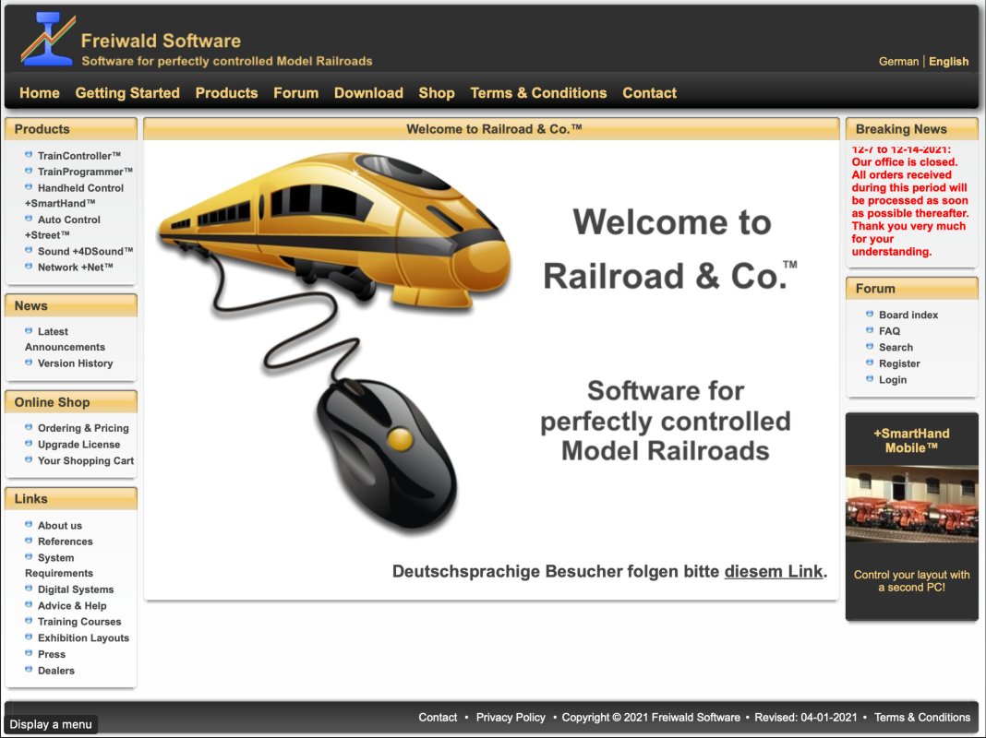
Task: Open the Download menu item
Action: [368, 93]
